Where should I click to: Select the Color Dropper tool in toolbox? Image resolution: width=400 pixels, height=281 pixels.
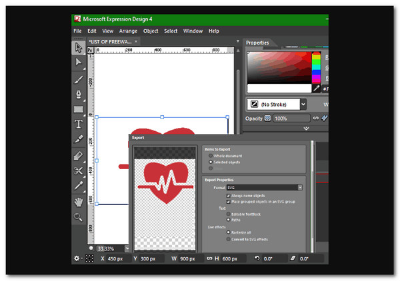[x=78, y=186]
